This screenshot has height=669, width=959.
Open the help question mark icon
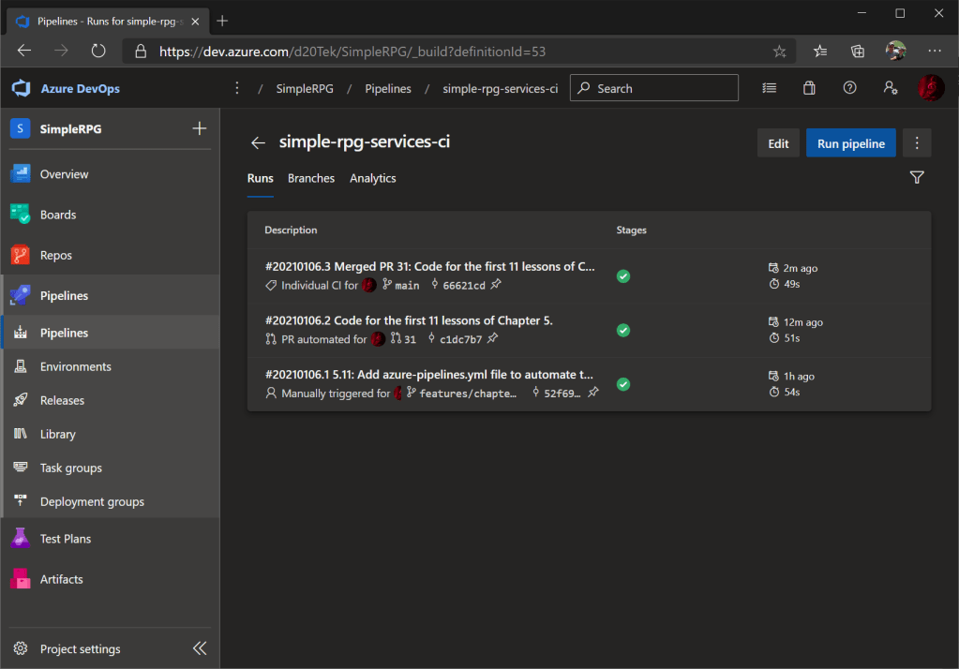point(849,88)
